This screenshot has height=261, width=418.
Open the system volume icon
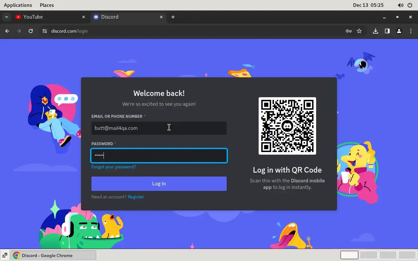[x=400, y=5]
